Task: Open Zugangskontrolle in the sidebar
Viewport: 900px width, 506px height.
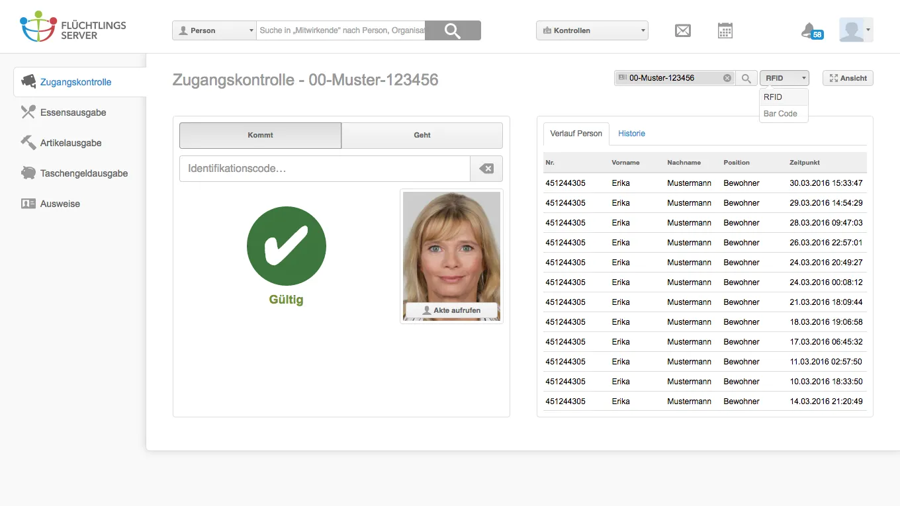Action: click(x=79, y=82)
